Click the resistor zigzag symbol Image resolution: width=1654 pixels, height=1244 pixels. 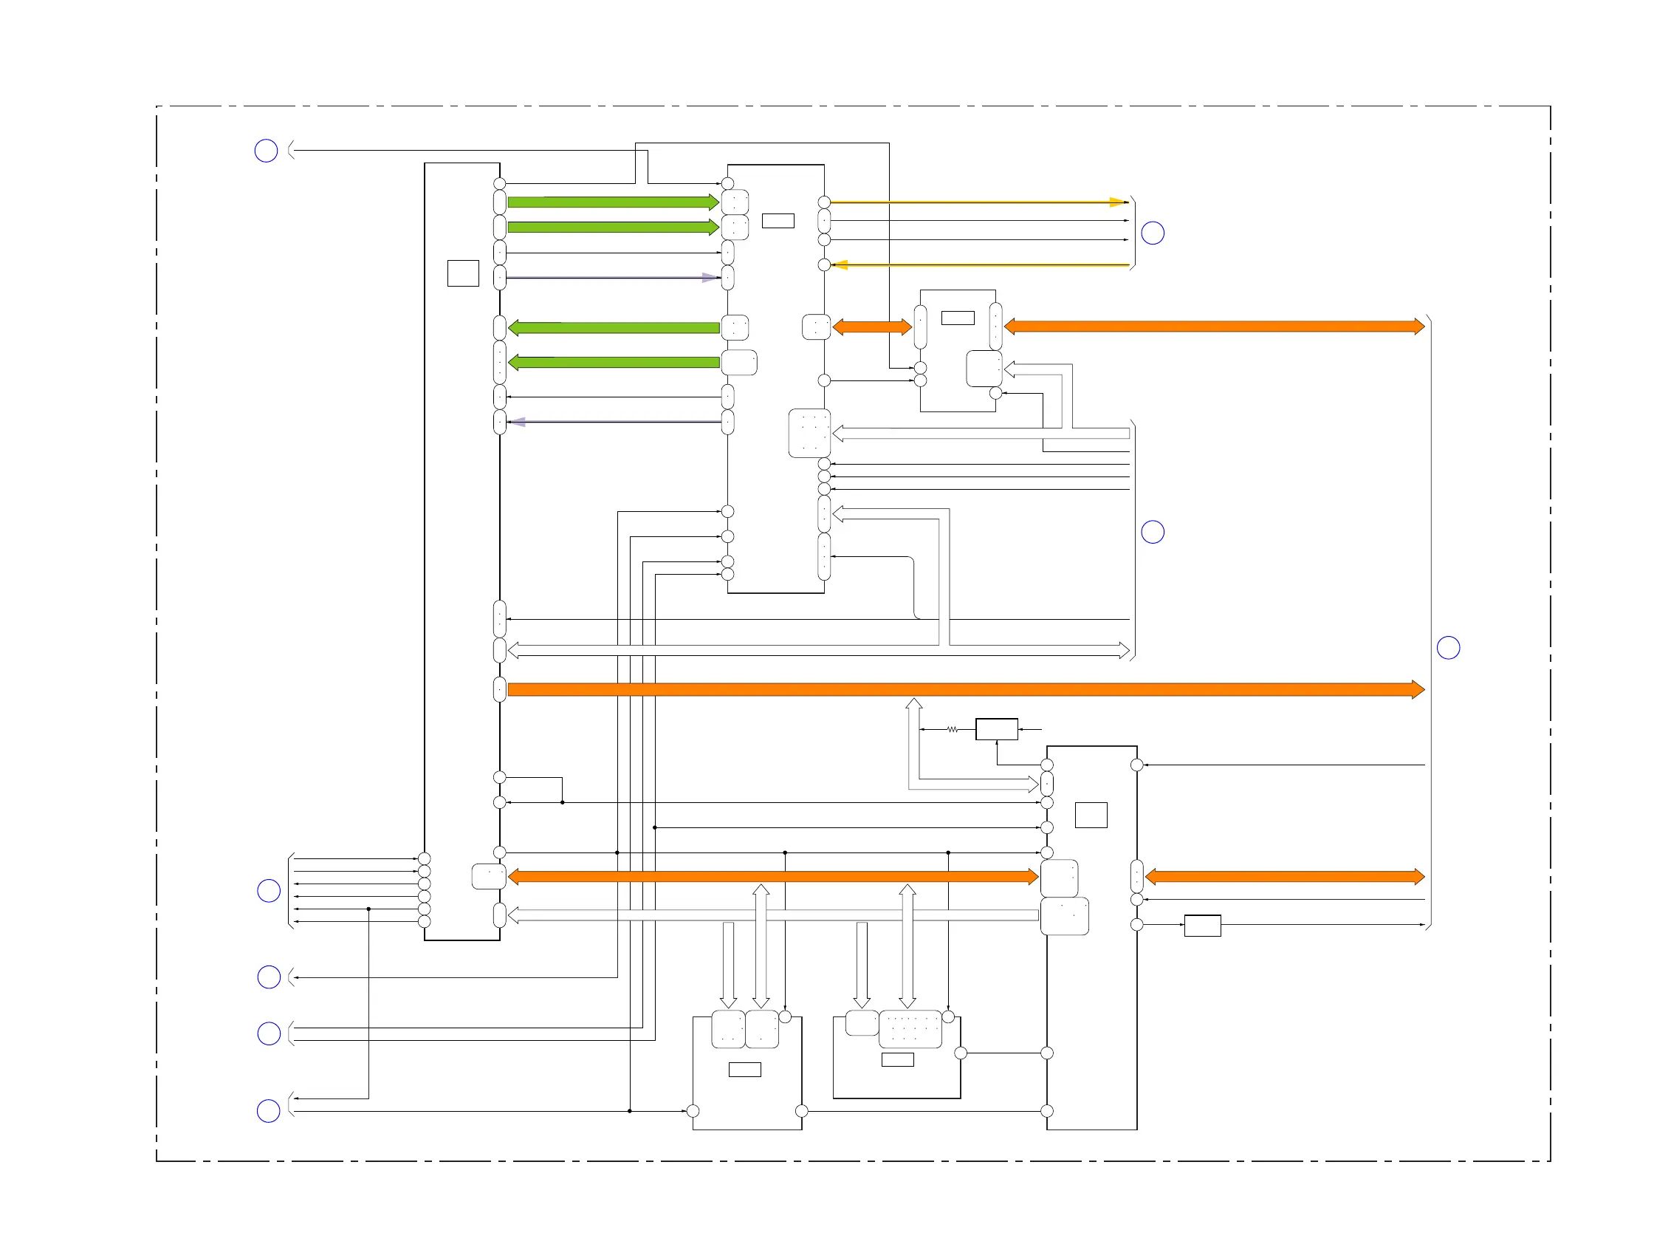(952, 729)
